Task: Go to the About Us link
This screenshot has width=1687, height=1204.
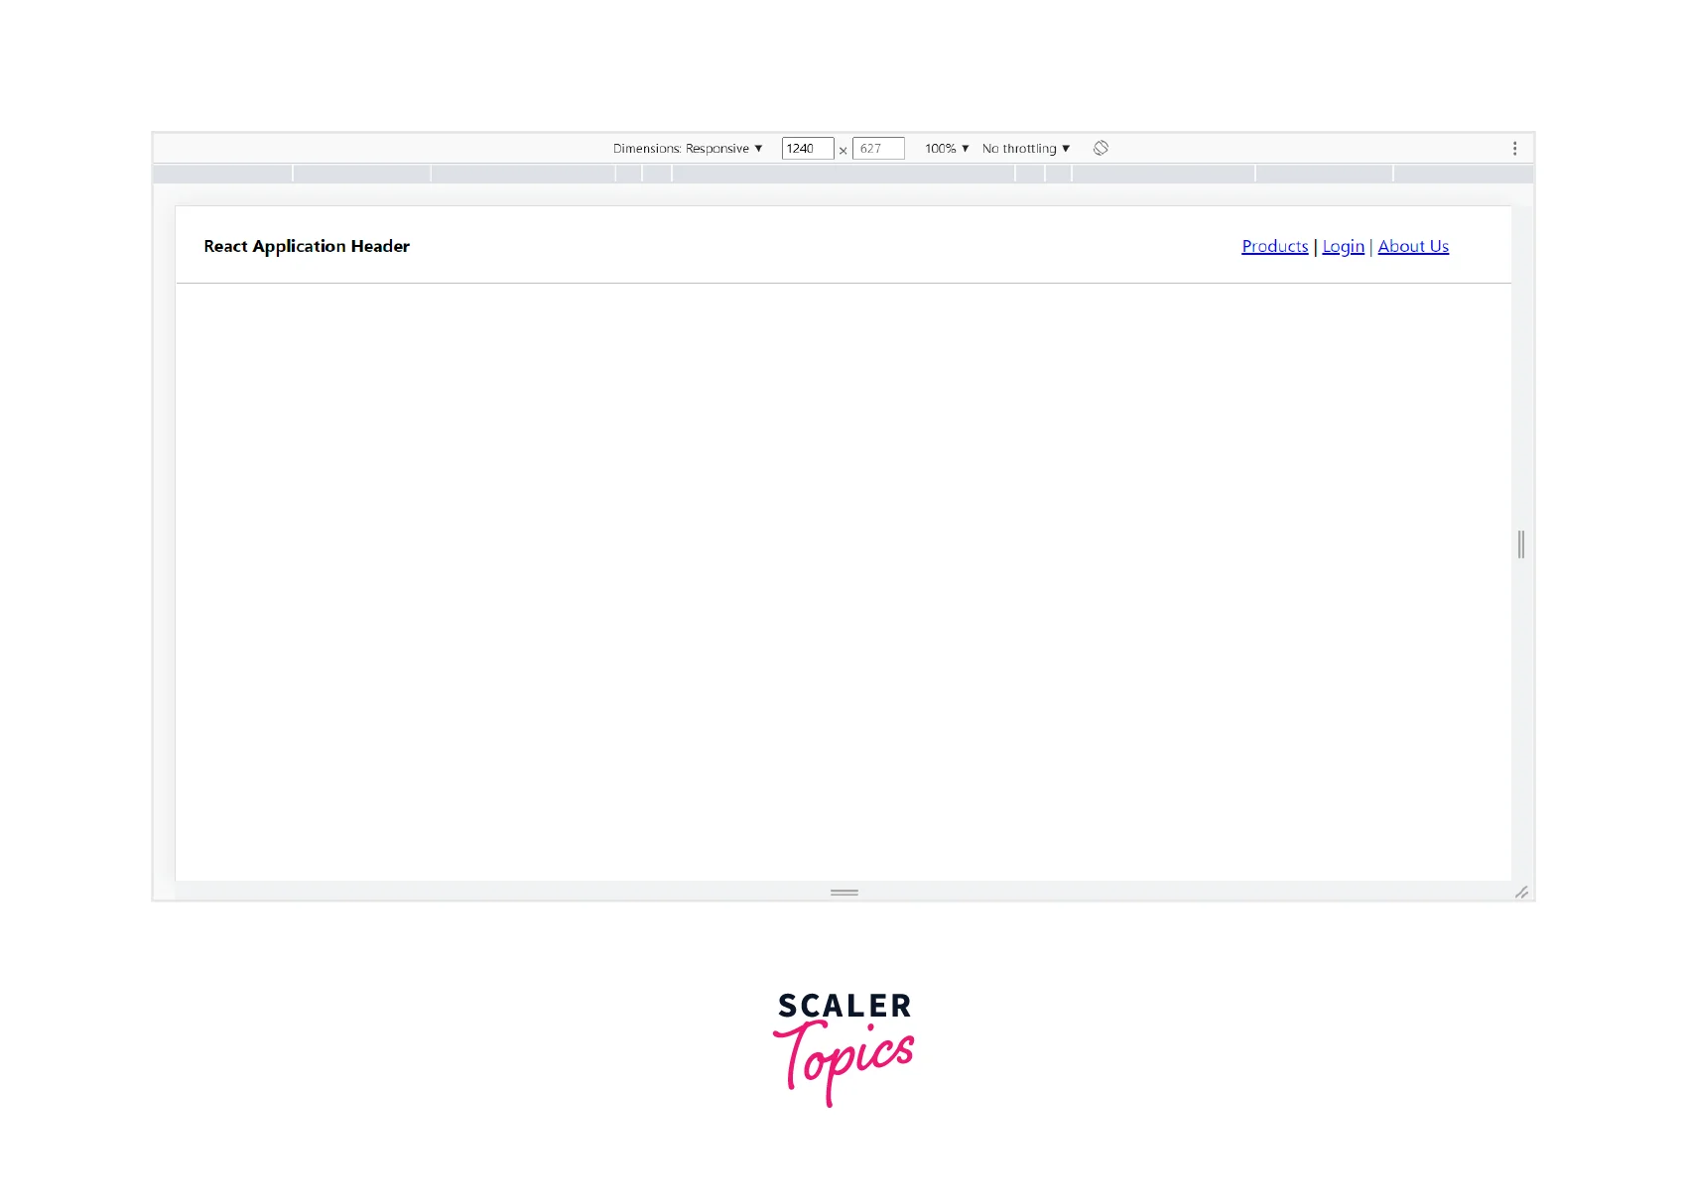Action: (1412, 246)
